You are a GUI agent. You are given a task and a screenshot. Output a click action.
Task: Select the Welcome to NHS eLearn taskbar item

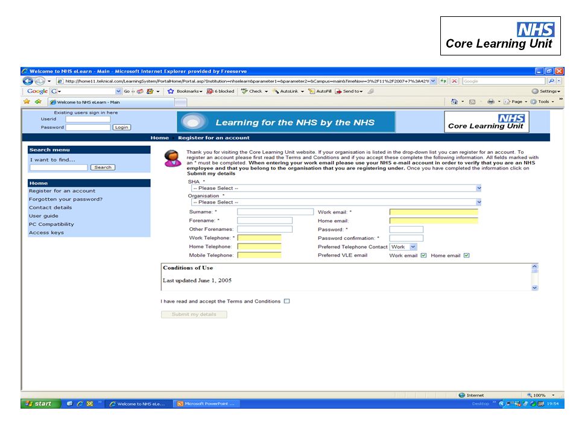point(138,404)
